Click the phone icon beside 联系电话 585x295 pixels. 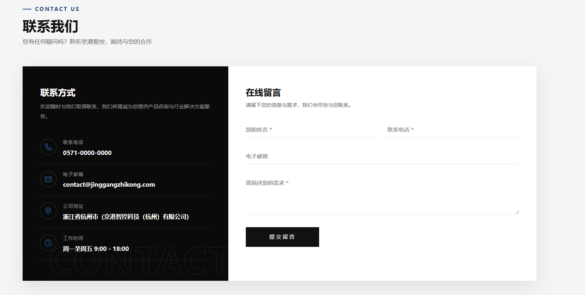click(48, 147)
